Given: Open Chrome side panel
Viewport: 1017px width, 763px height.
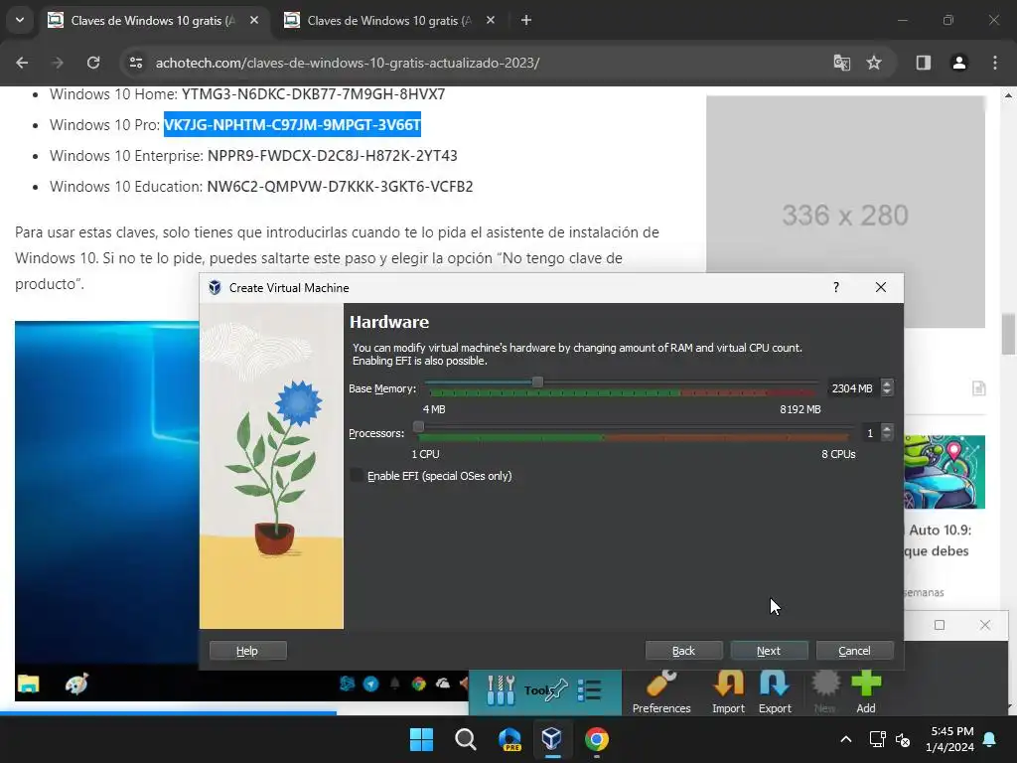Looking at the screenshot, I should (x=923, y=63).
